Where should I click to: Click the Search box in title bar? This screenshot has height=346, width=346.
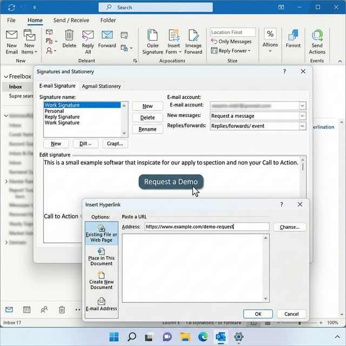(156, 8)
